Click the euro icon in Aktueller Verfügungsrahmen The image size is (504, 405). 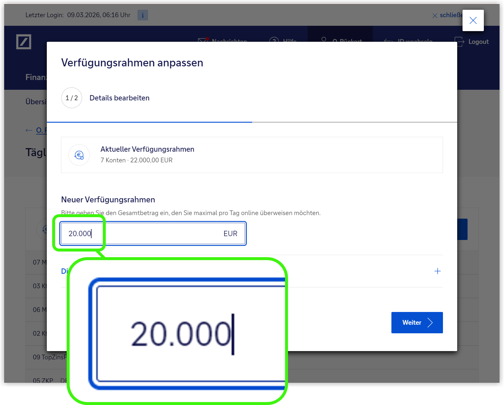pyautogui.click(x=79, y=155)
